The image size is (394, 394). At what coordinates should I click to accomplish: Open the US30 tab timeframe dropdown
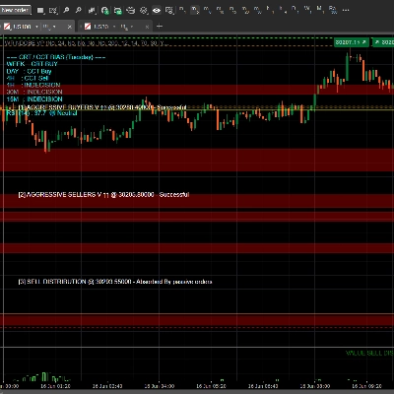[x=132, y=27]
